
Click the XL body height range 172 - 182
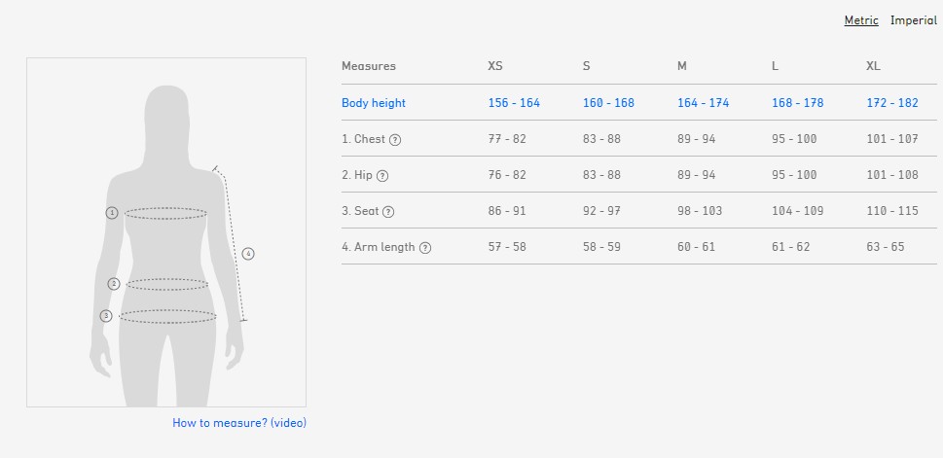[x=892, y=103]
